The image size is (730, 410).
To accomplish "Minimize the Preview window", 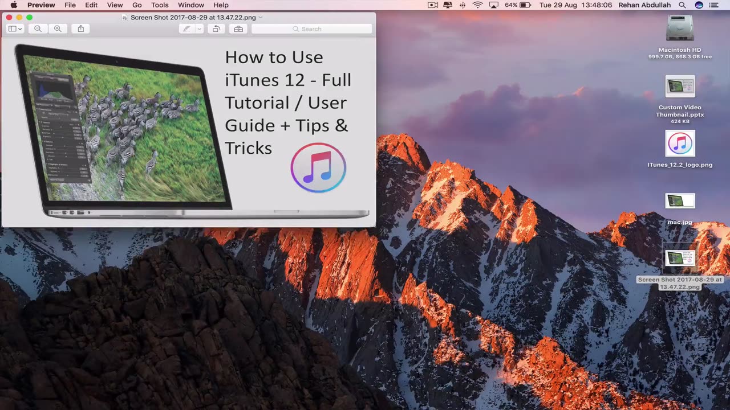I will coord(19,18).
